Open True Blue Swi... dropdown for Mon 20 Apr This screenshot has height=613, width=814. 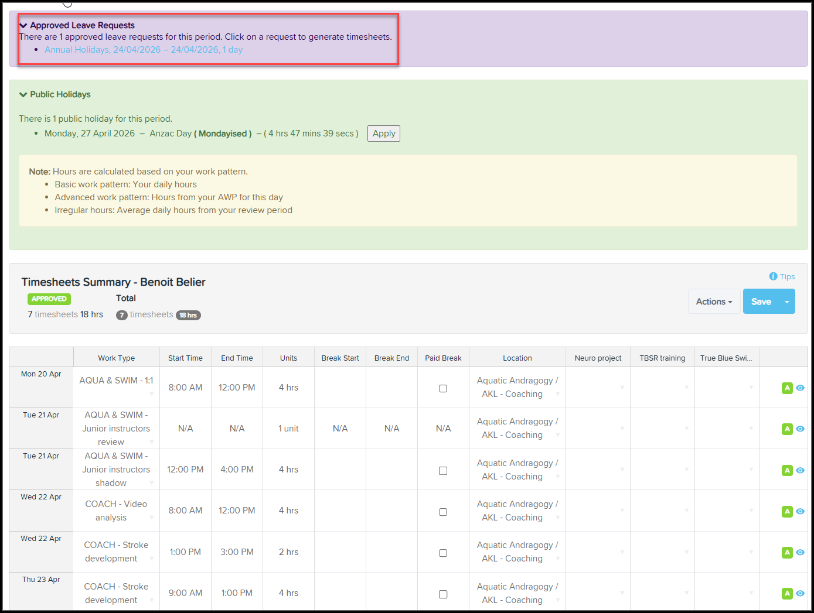[751, 388]
